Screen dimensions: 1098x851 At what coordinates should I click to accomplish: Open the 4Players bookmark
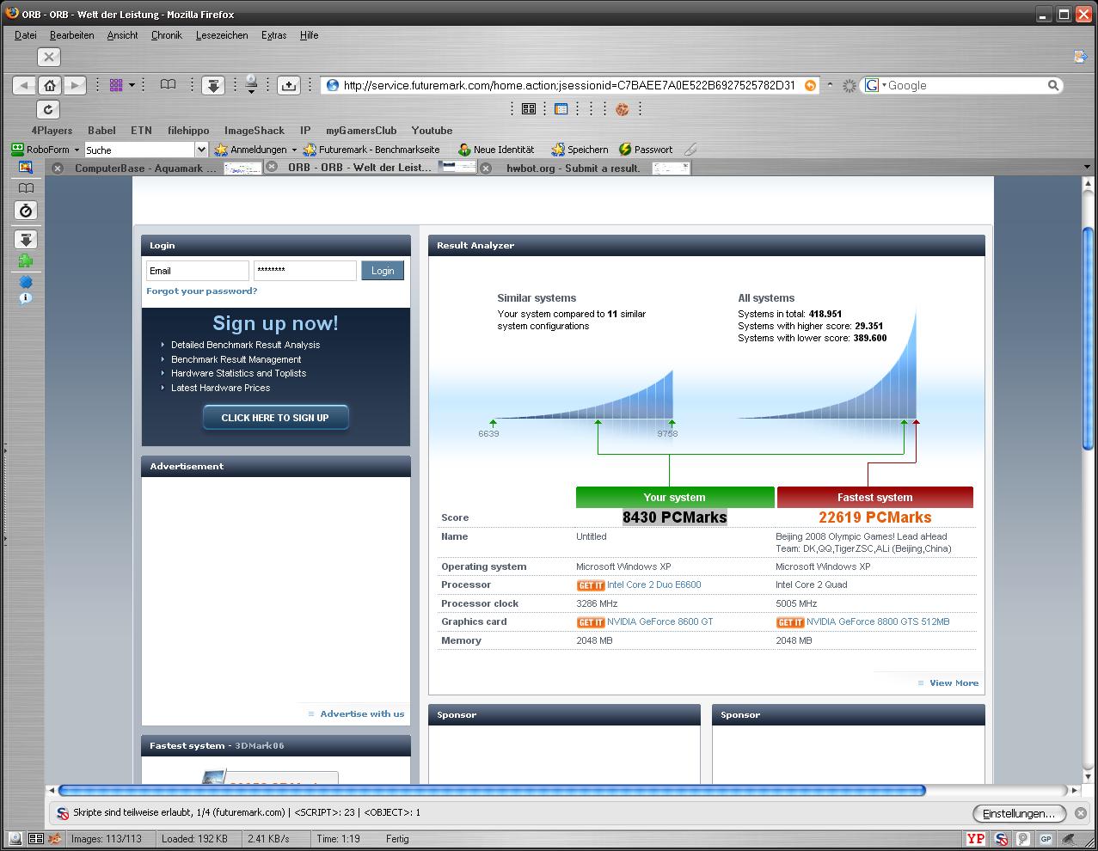click(52, 131)
